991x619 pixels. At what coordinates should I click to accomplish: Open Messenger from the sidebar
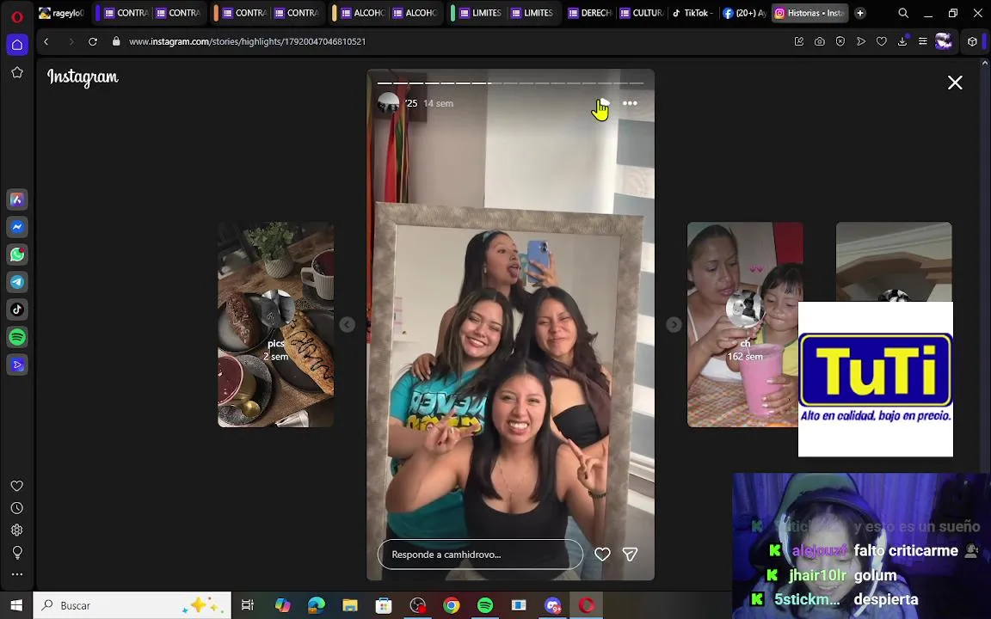[17, 227]
